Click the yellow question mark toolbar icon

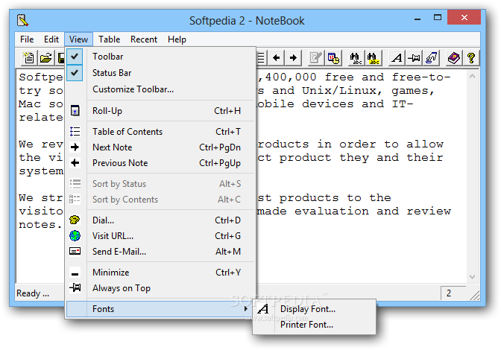[470, 58]
